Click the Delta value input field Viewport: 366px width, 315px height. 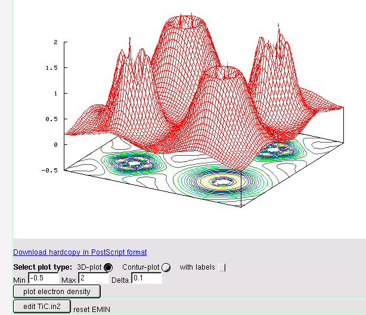pyautogui.click(x=147, y=278)
